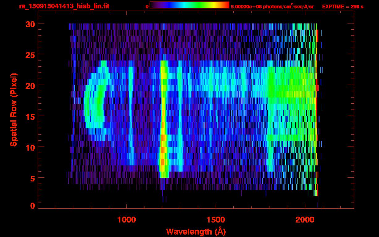Click the 2000 wavelength tick label

(x=305, y=219)
